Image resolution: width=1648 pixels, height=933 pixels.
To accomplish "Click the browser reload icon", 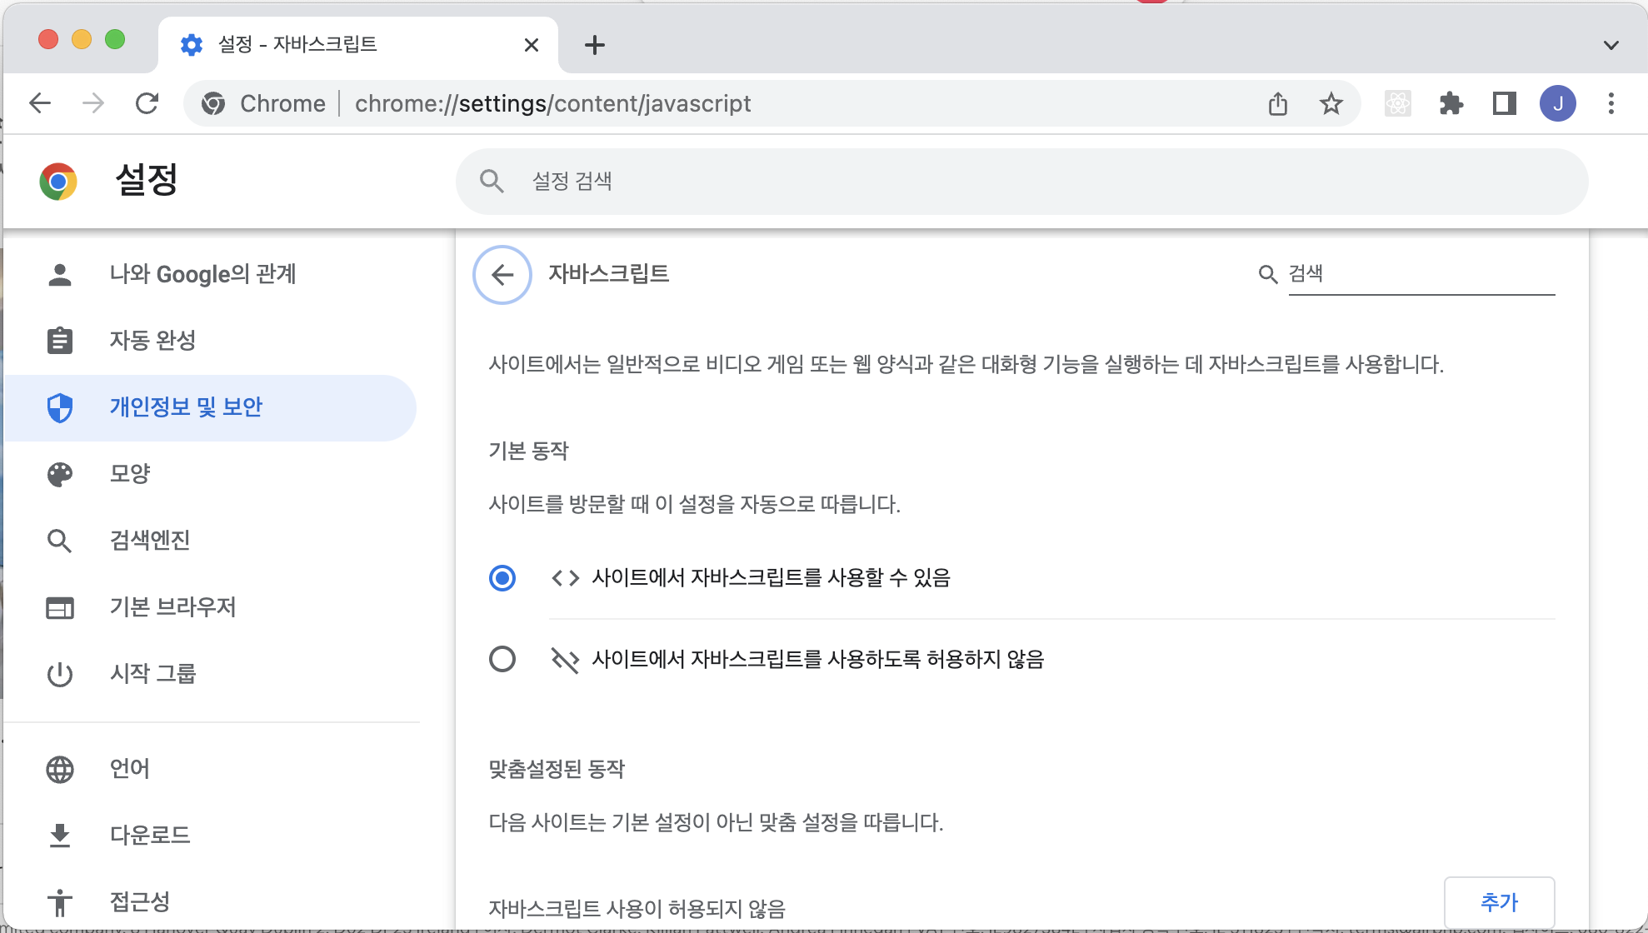I will [x=147, y=103].
